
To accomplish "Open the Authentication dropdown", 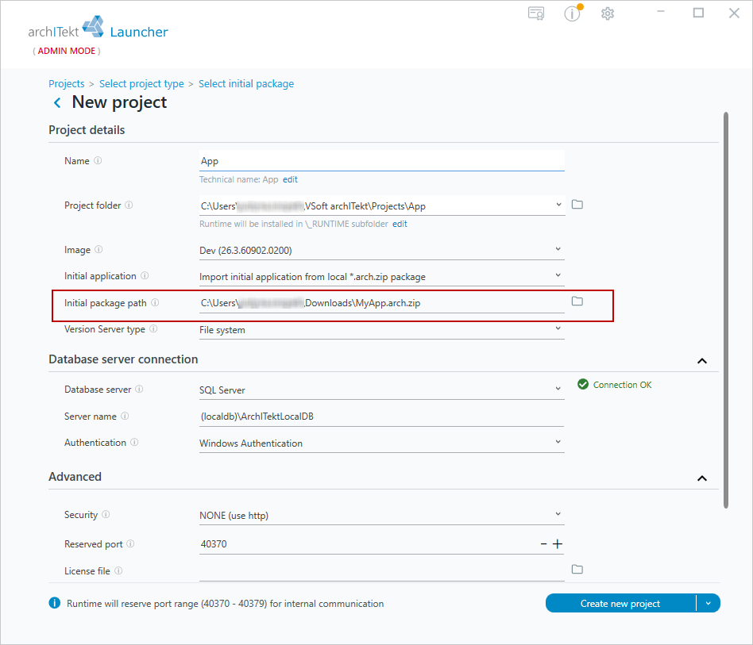I will pyautogui.click(x=558, y=442).
